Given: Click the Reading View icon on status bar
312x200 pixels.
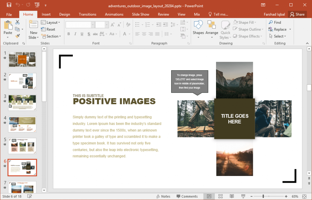Looking at the screenshot, I should (x=232, y=196).
